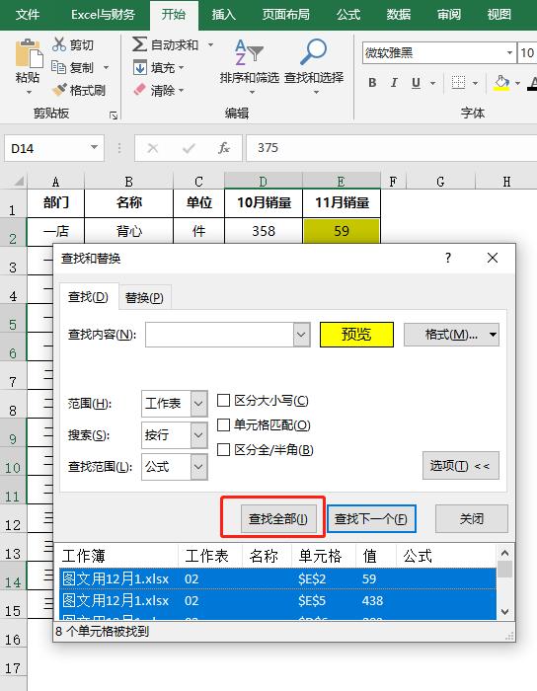
Task: Switch to the Formulas (公式) tab
Action: click(348, 15)
